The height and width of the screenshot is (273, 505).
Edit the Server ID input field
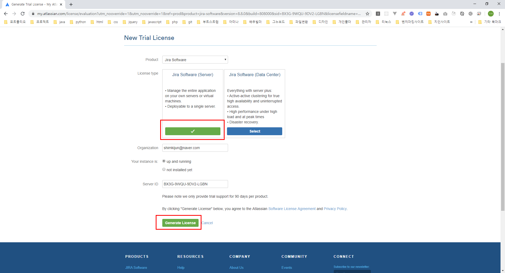point(195,184)
